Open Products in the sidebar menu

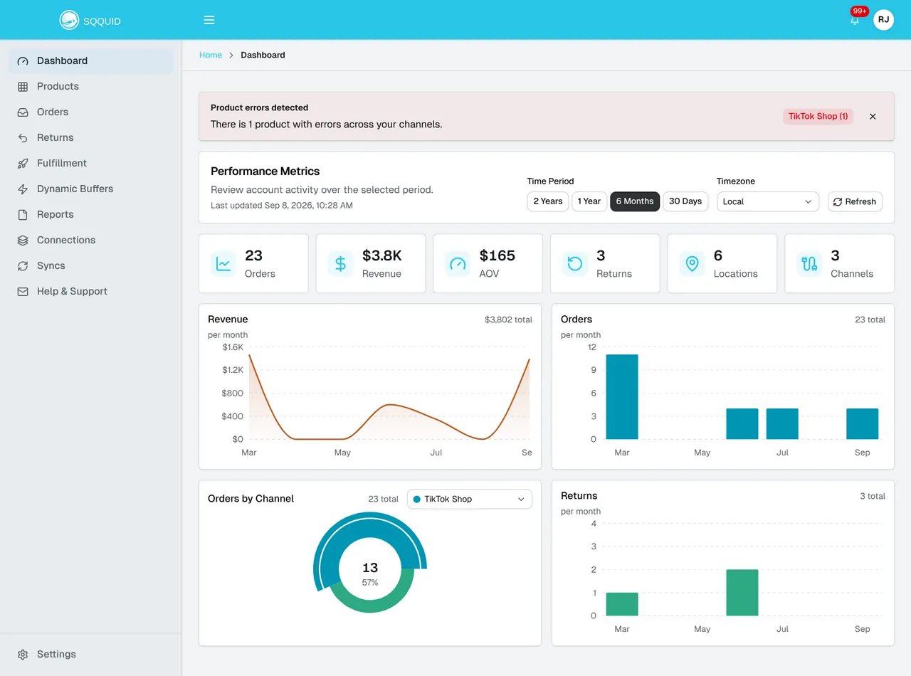tap(91, 86)
